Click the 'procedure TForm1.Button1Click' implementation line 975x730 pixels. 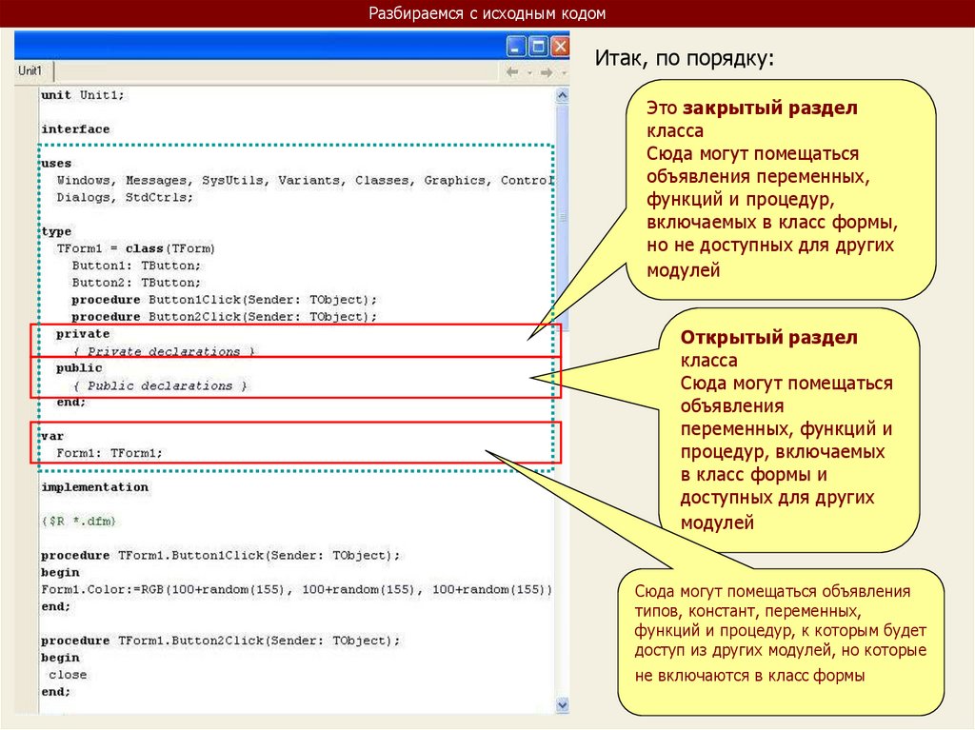221,555
